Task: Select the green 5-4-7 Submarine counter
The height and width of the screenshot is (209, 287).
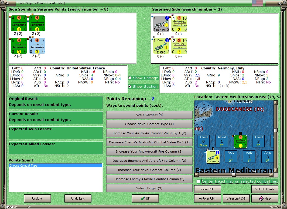Action: coord(19,46)
